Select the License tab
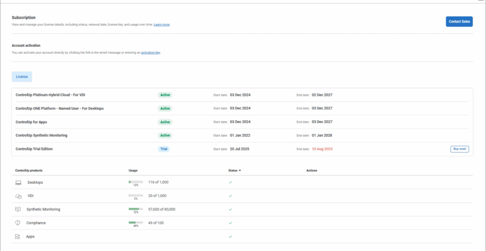Viewport: 486px width, 251px height. [x=22, y=77]
